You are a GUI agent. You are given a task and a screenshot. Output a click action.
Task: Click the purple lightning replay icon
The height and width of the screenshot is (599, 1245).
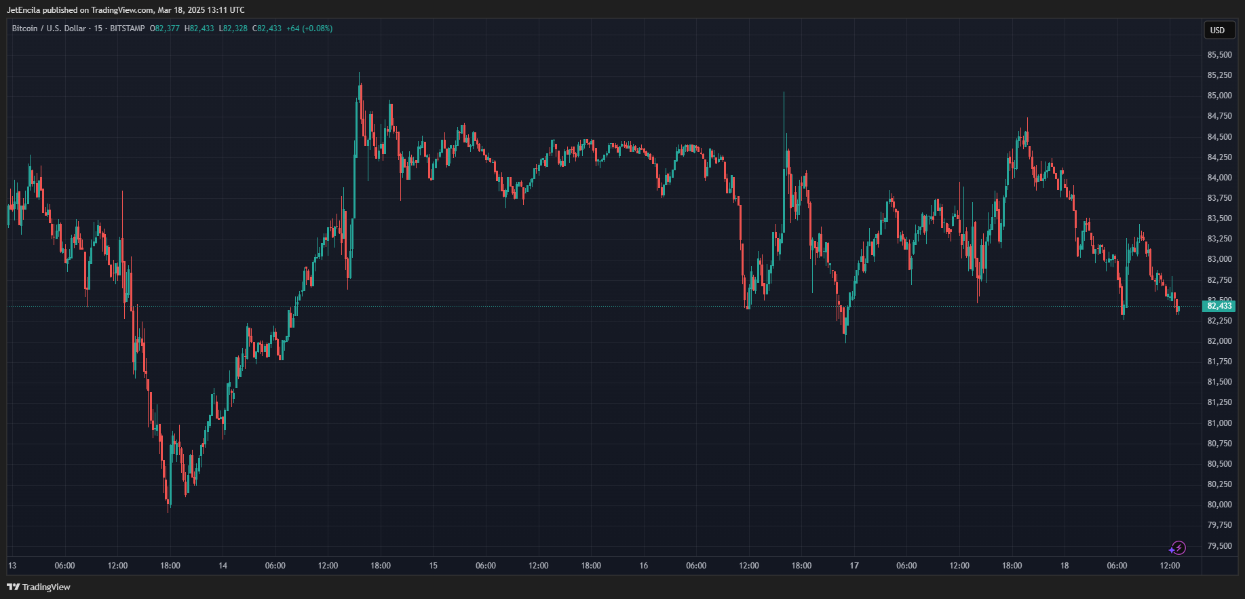coord(1178,548)
